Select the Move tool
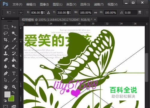Screen dimensions: 150x108 pyautogui.click(x=14, y=27)
